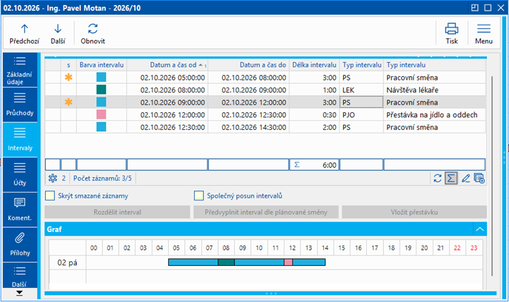Open the Další sidebar tab
The image size is (509, 302).
click(20, 275)
